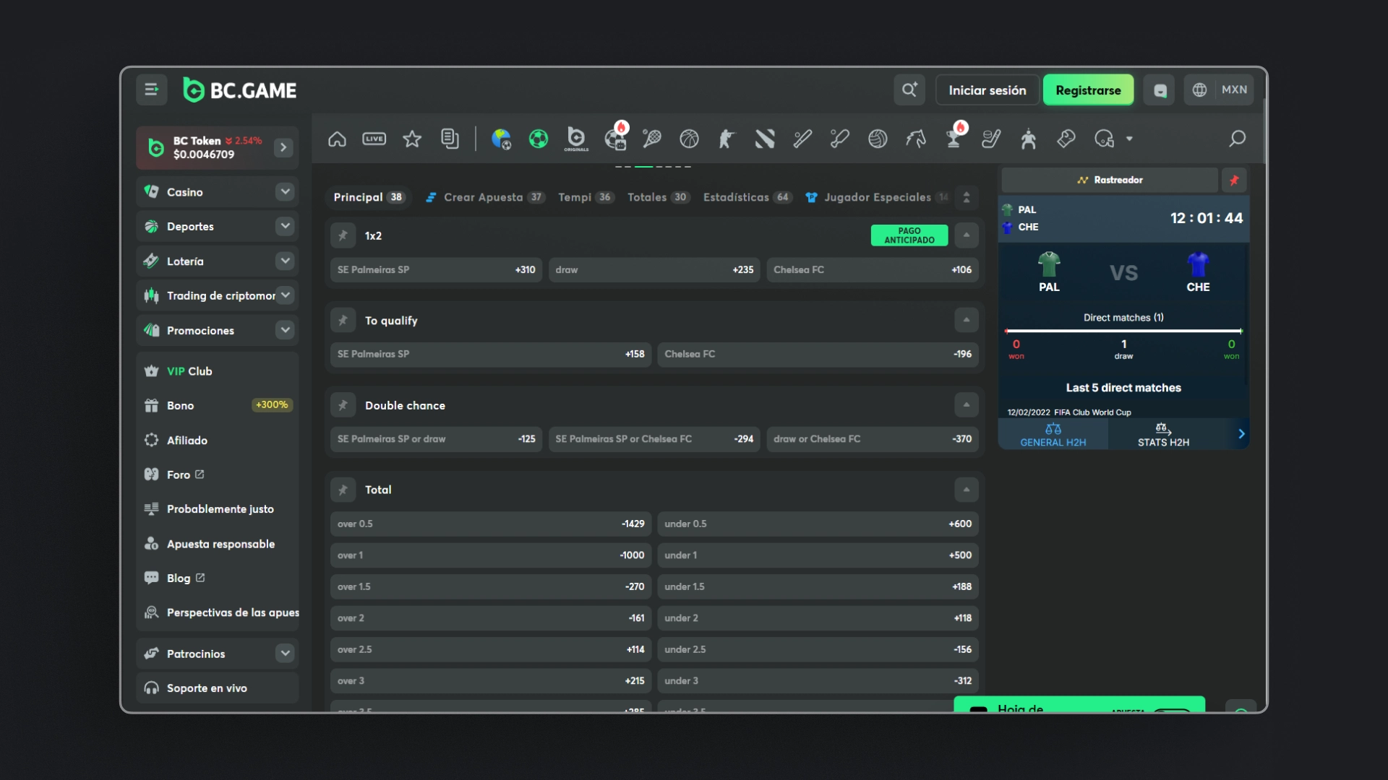Switch to Principal markets tab
The height and width of the screenshot is (780, 1388).
369,197
